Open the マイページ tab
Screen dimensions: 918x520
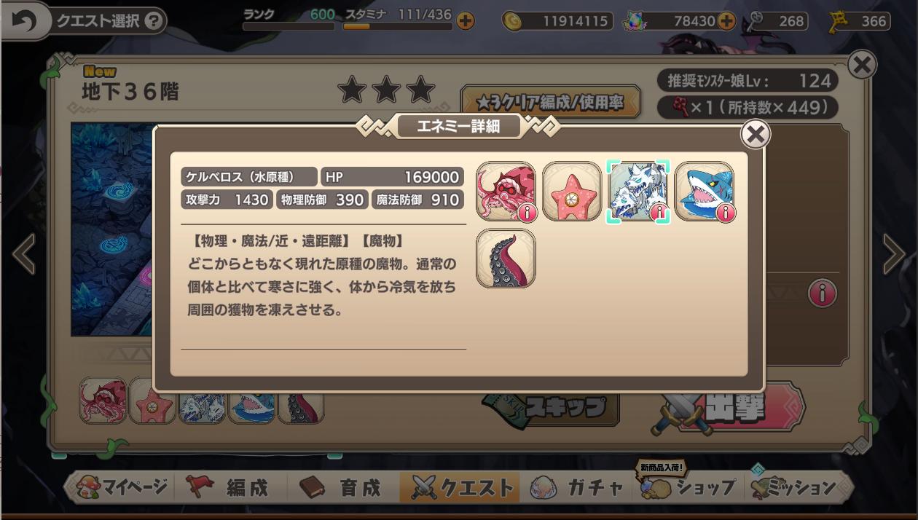click(119, 487)
